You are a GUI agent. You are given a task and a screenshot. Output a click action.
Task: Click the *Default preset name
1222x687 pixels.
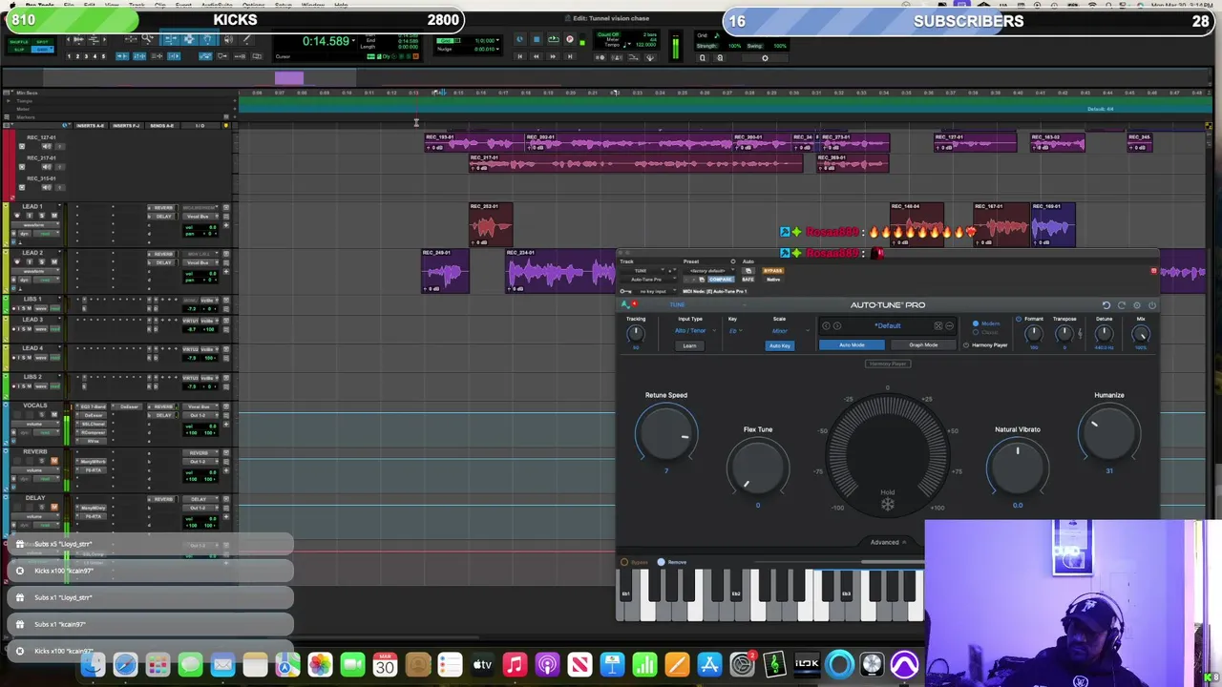tap(888, 325)
